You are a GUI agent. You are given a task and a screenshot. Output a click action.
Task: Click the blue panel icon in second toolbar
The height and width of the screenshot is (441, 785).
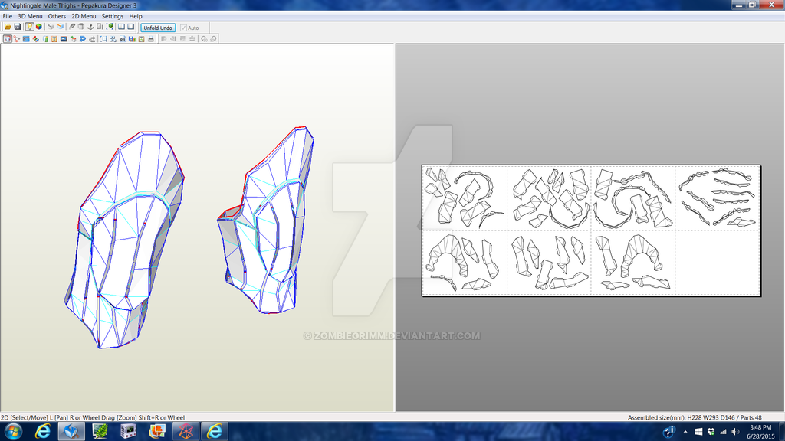coord(26,39)
